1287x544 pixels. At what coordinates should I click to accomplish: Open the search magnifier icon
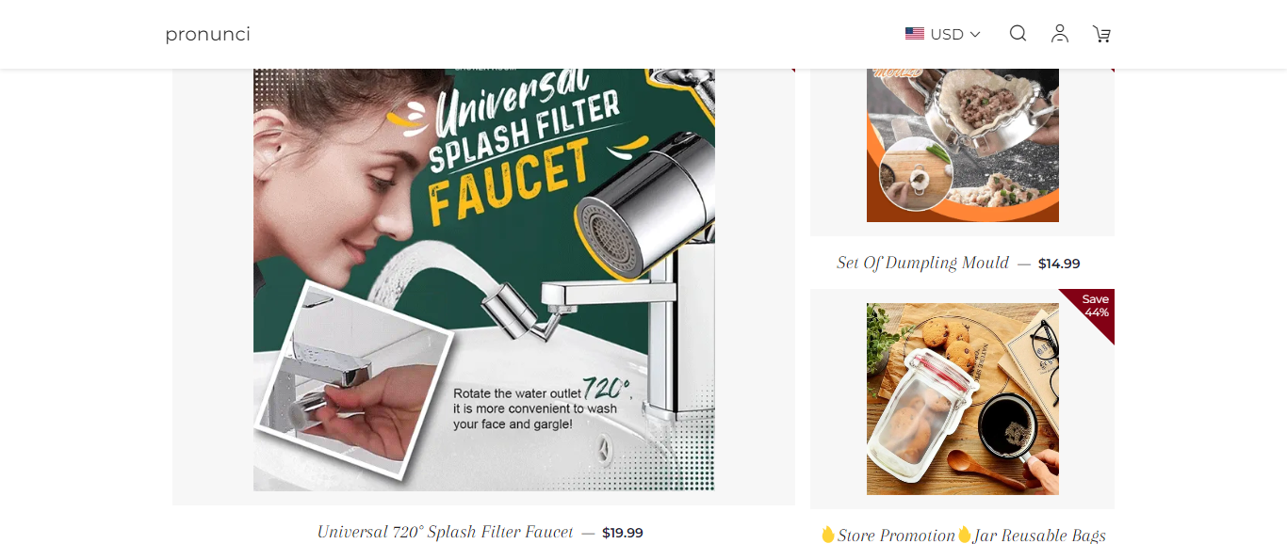pos(1018,34)
